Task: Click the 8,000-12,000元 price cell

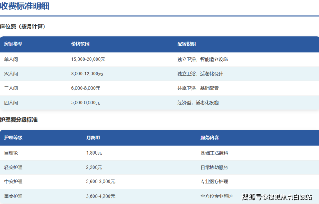Action: pos(87,74)
